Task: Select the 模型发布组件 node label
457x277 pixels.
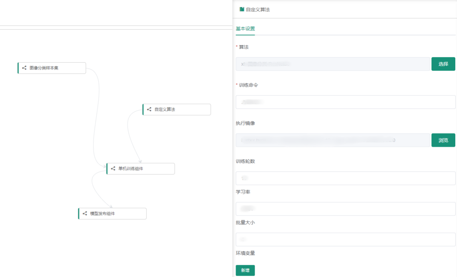Action: pos(102,214)
